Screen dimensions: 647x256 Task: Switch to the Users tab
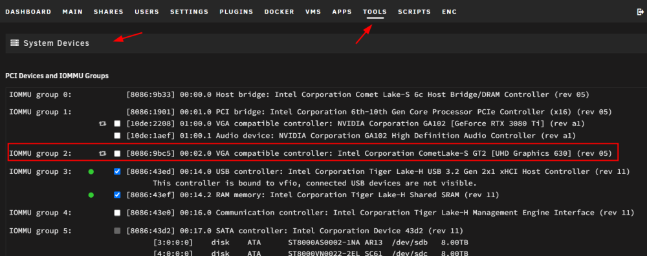pos(147,12)
